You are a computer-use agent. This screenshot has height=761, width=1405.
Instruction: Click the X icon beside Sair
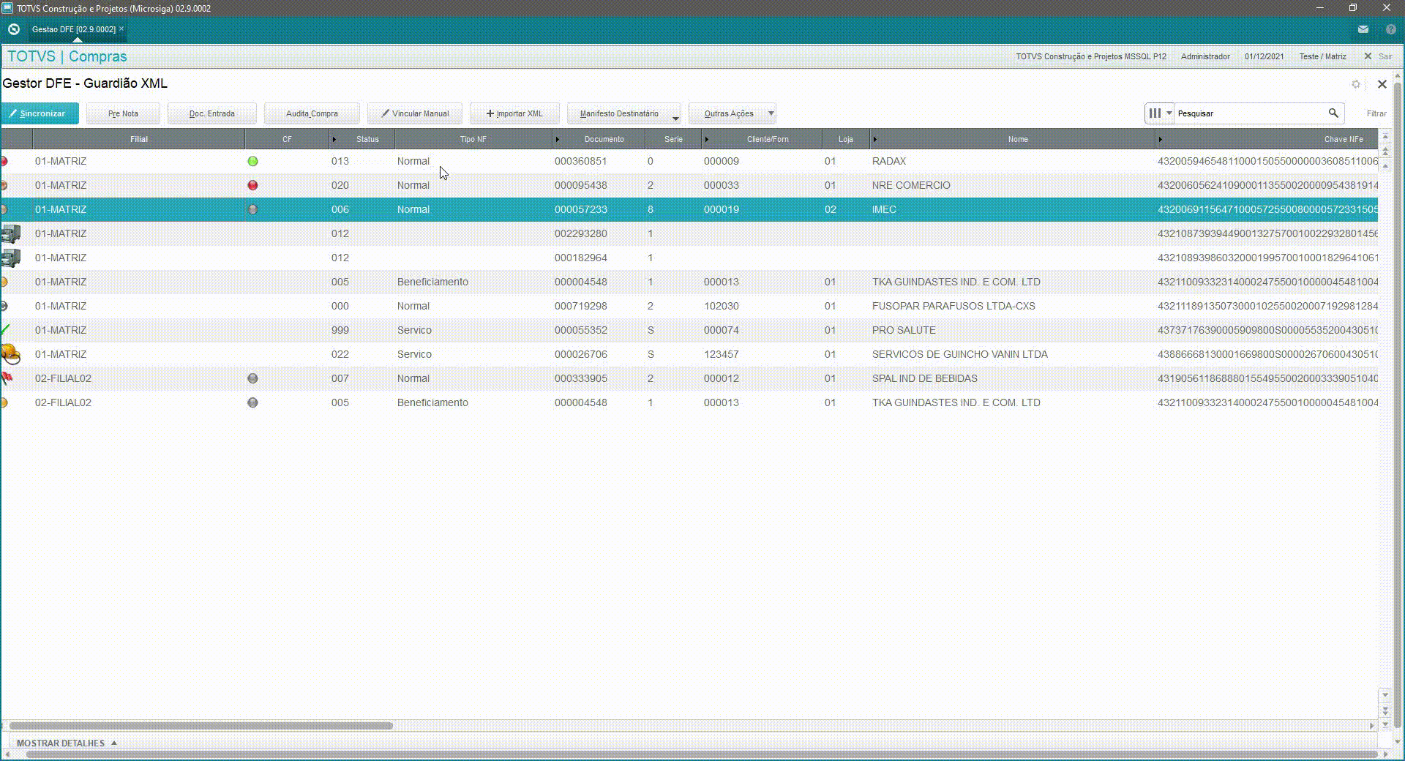coord(1368,56)
